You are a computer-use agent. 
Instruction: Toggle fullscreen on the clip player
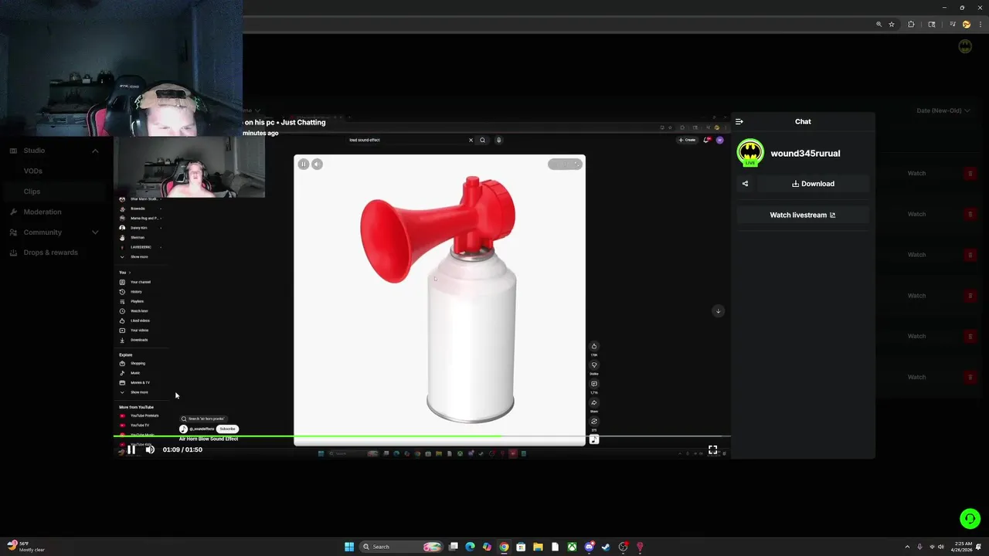tap(712, 449)
